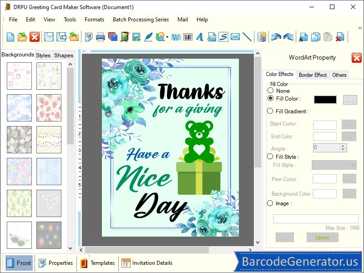Select the Fill Gradient radio button

pyautogui.click(x=270, y=111)
